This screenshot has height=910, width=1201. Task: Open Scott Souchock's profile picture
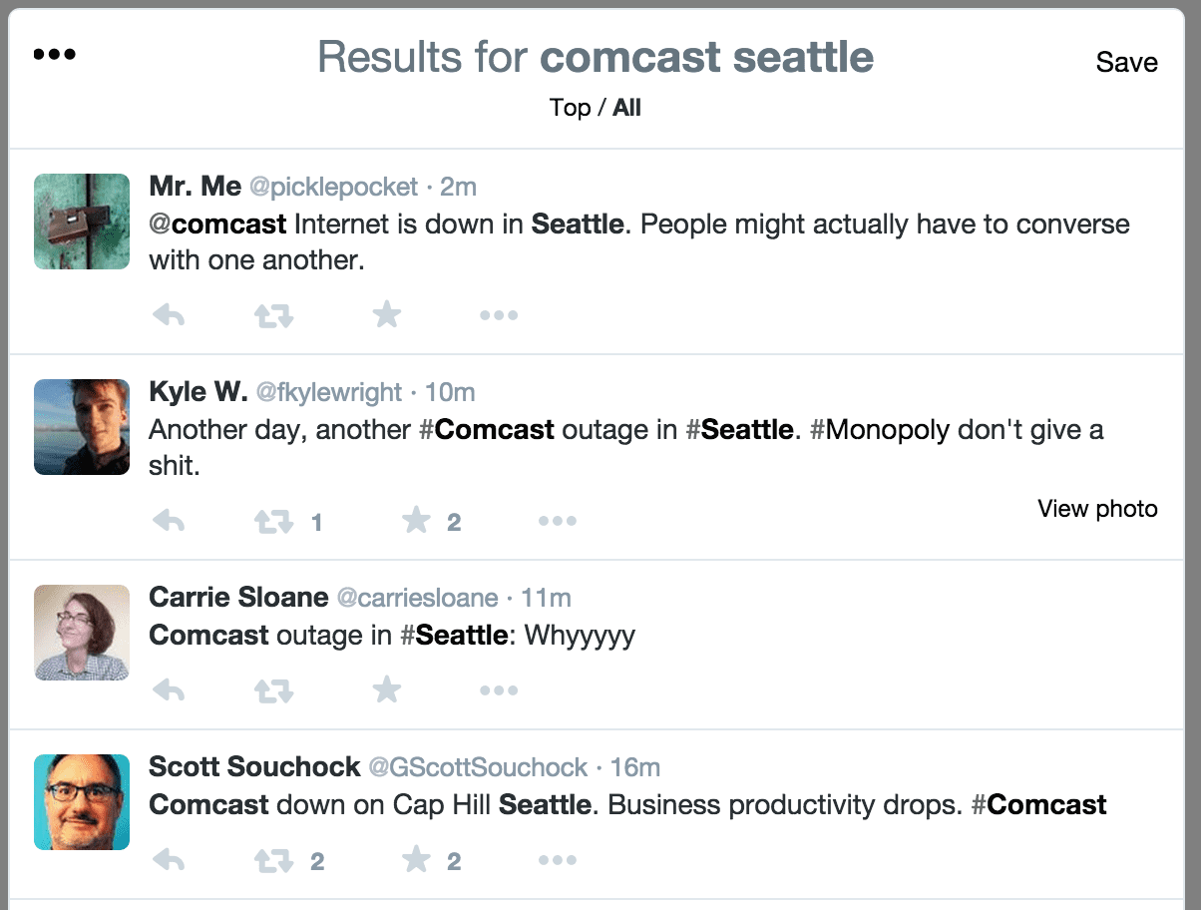[82, 802]
